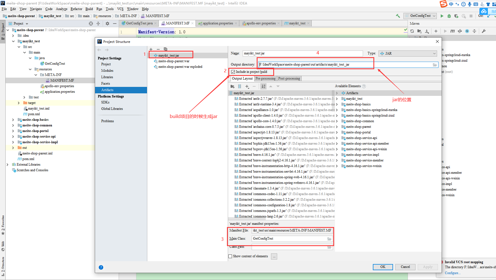Image resolution: width=496 pixels, height=280 pixels.
Task: Toggle the Show content of elements checkbox
Action: (230, 256)
